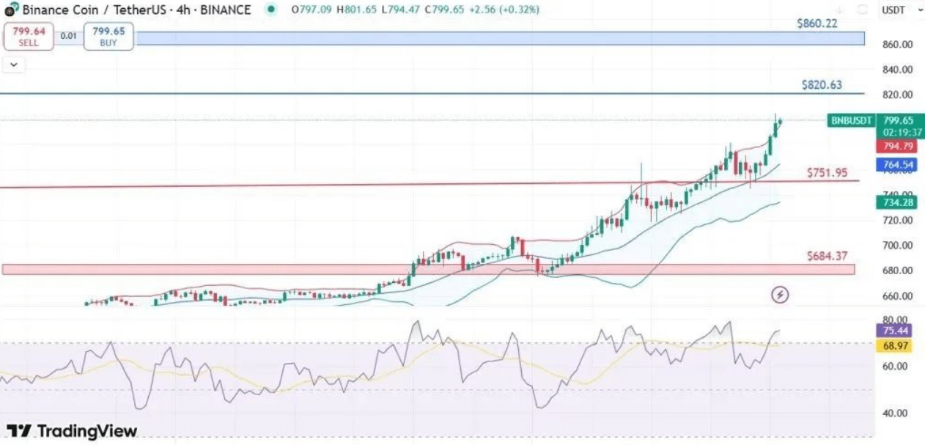
Task: Select the $751.95 level label
Action: click(x=827, y=173)
